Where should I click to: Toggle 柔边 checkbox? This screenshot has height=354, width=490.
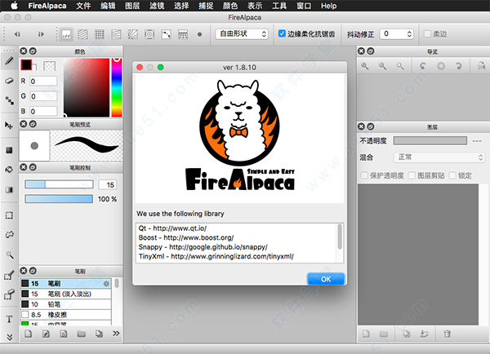click(427, 33)
